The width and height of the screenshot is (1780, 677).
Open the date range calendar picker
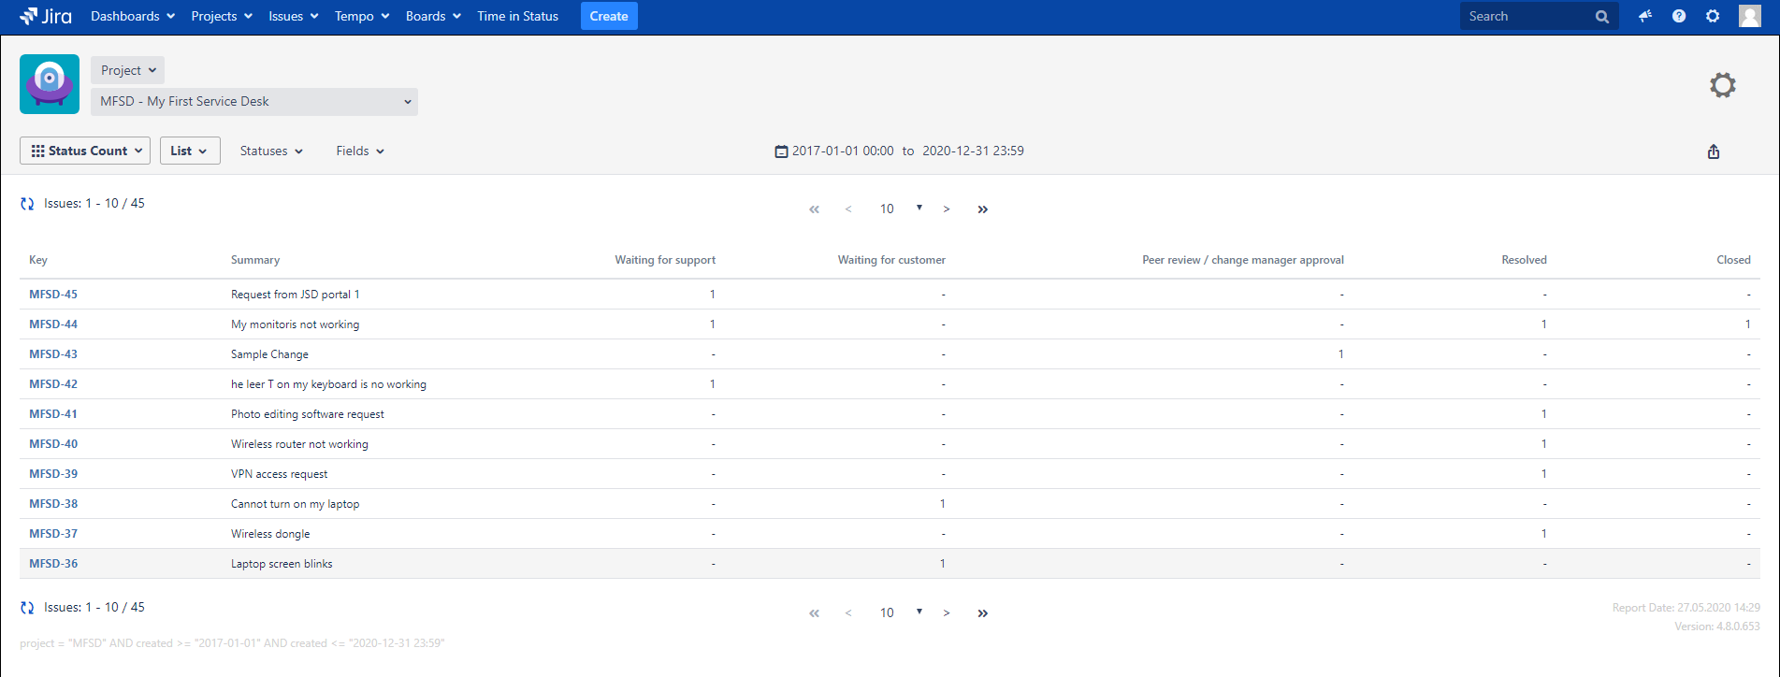click(x=781, y=151)
